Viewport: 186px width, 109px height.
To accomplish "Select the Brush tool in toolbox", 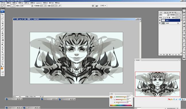I will [x=2, y=31].
